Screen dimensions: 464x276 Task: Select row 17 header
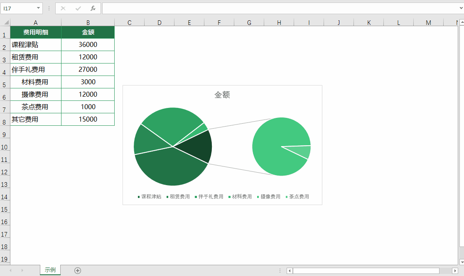(x=5, y=232)
